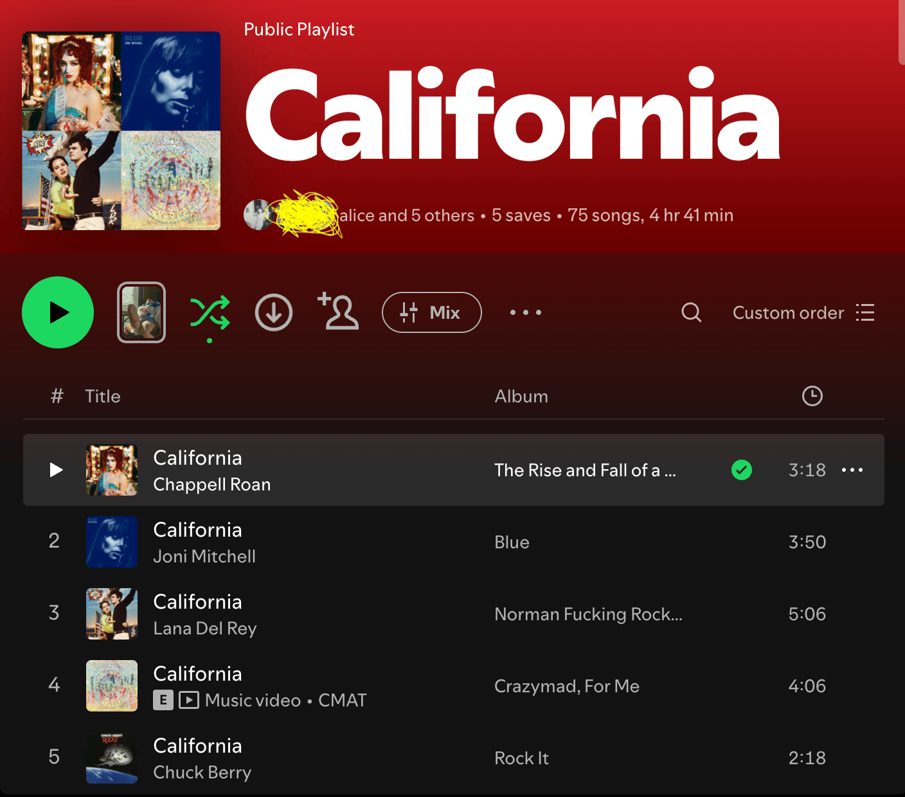Click the playlist owner avatar
This screenshot has height=797, width=905.
tap(257, 215)
